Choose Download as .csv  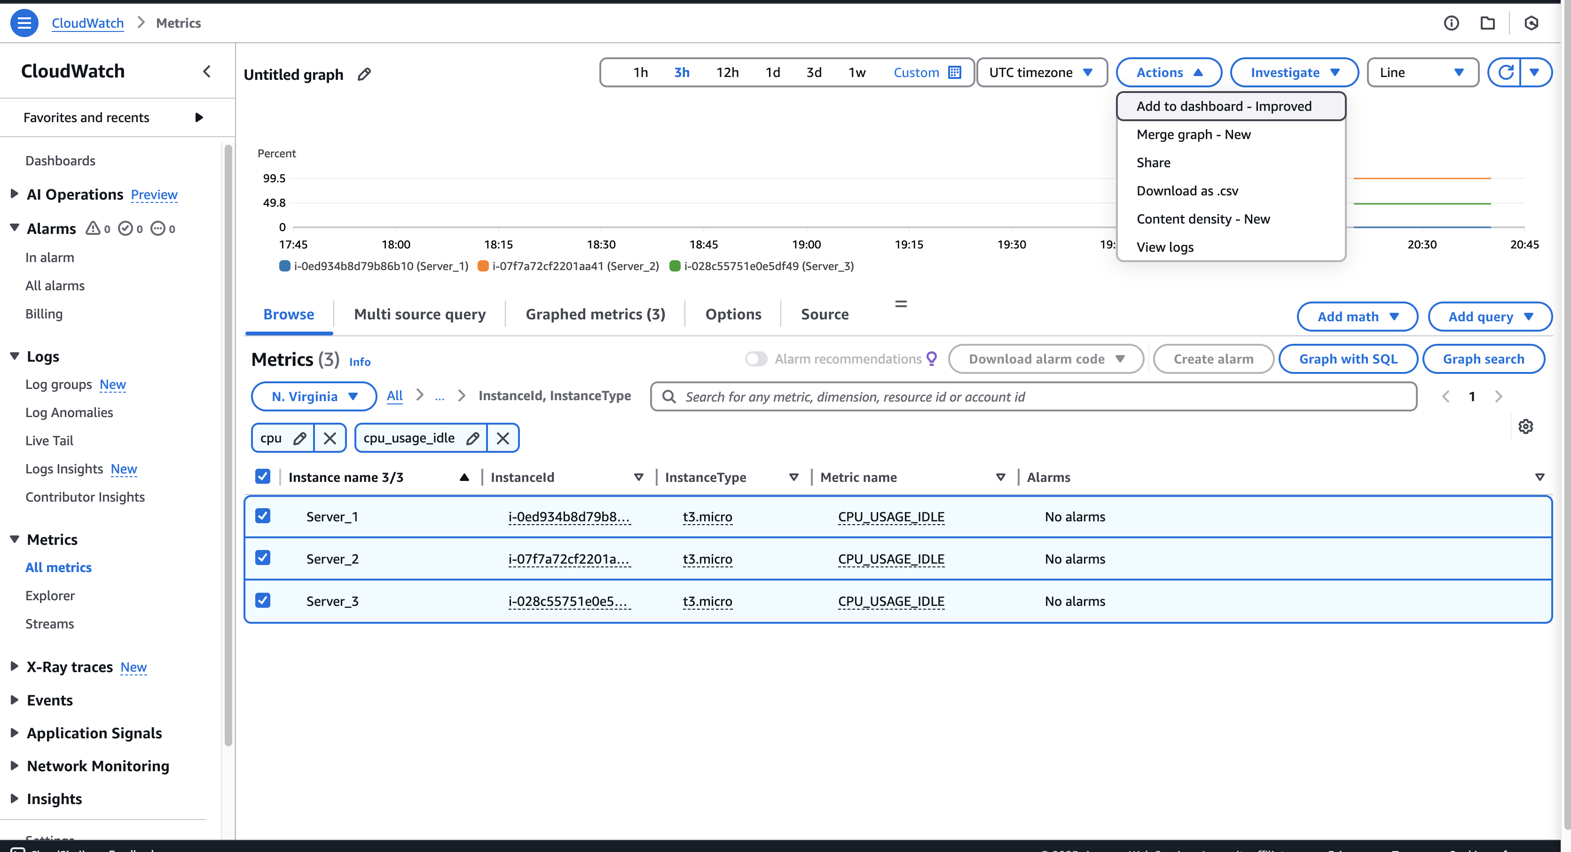(x=1231, y=191)
